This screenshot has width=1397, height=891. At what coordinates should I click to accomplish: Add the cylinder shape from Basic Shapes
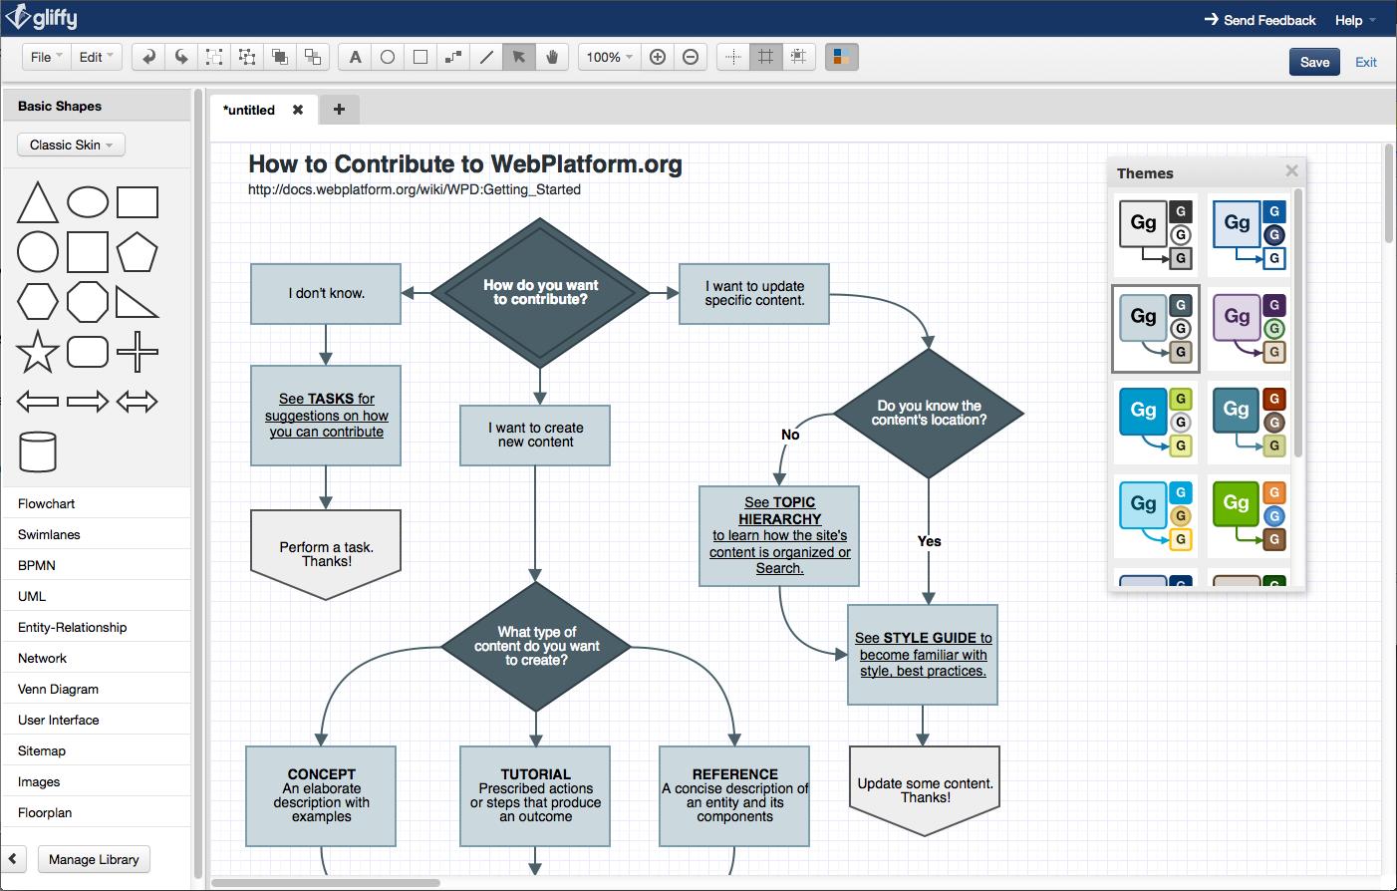click(x=38, y=451)
